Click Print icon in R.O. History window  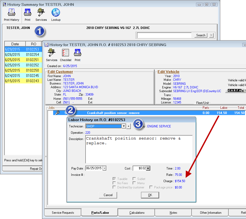[x=78, y=55]
